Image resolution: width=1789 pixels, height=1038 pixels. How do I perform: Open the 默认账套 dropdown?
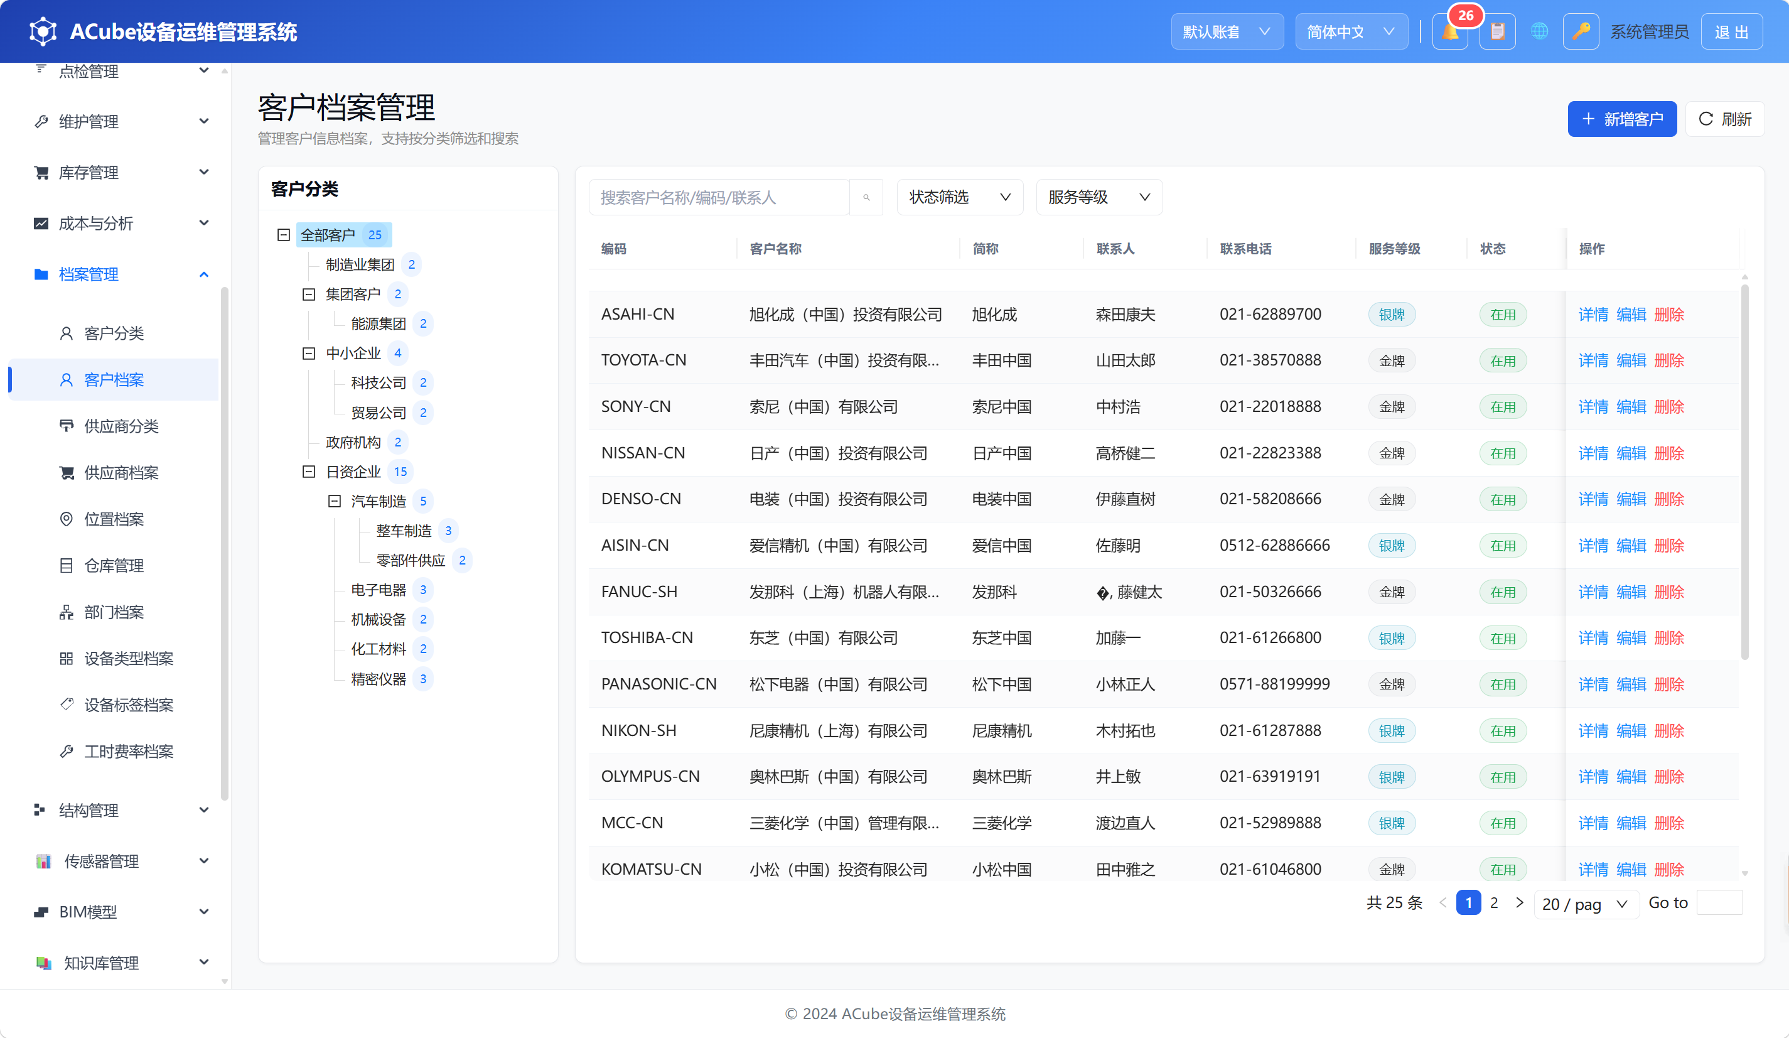point(1227,32)
